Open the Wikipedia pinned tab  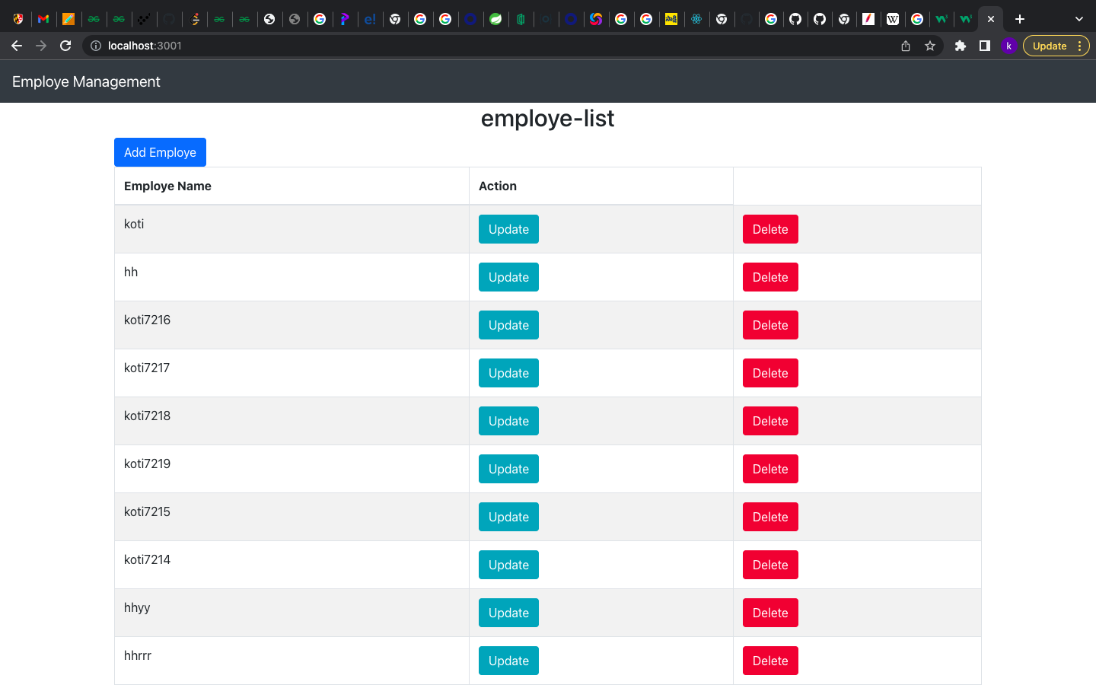point(893,18)
